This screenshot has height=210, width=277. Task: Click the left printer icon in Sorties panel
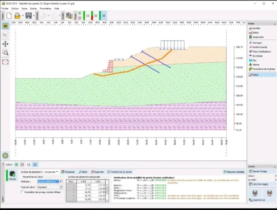(255, 193)
